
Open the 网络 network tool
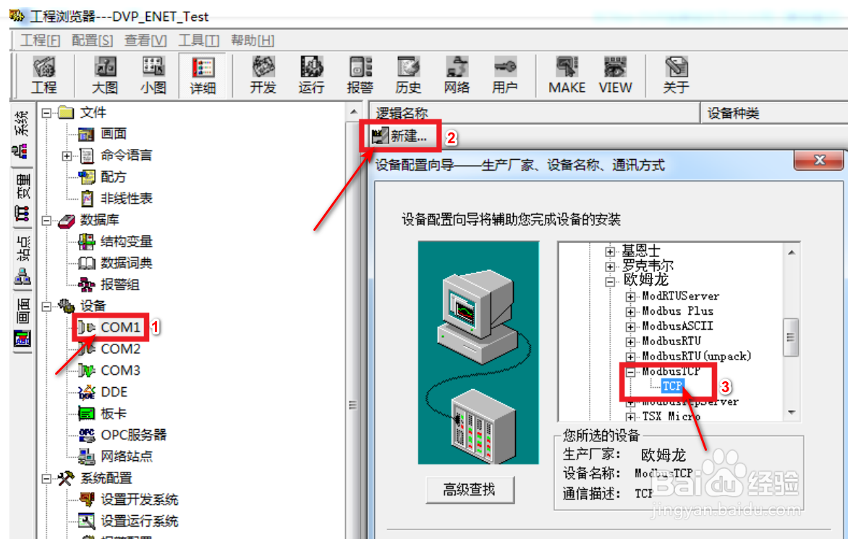457,75
